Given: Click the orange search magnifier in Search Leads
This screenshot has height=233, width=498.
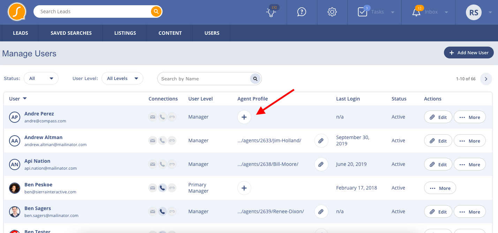Looking at the screenshot, I should [156, 11].
